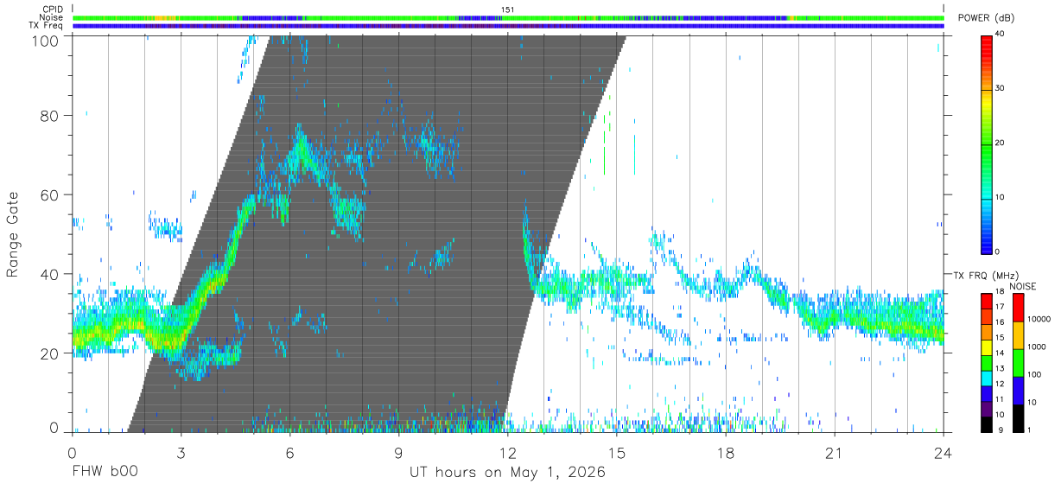Viewport: 1061px width, 490px height.
Task: Click hour tick label 12
Action: (x=507, y=453)
